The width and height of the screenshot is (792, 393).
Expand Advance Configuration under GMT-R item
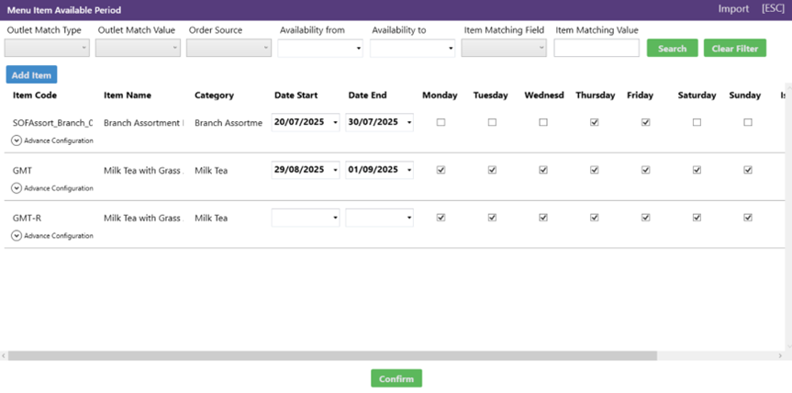17,236
